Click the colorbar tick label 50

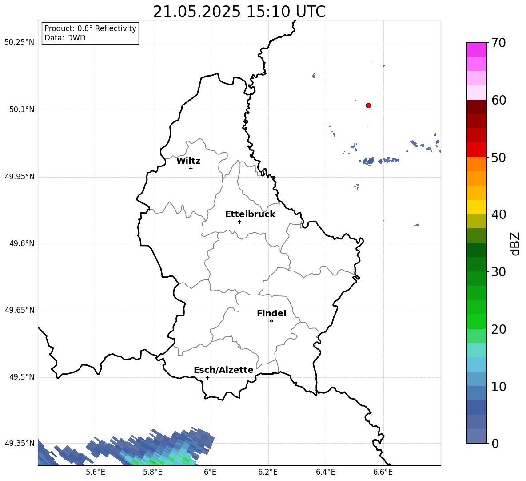498,158
